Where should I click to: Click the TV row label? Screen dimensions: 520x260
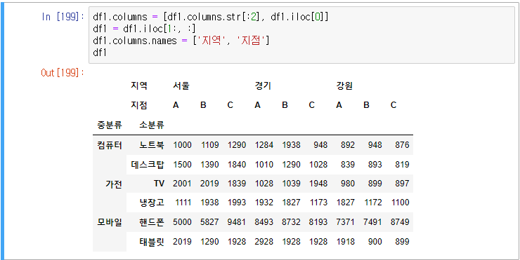point(159,184)
